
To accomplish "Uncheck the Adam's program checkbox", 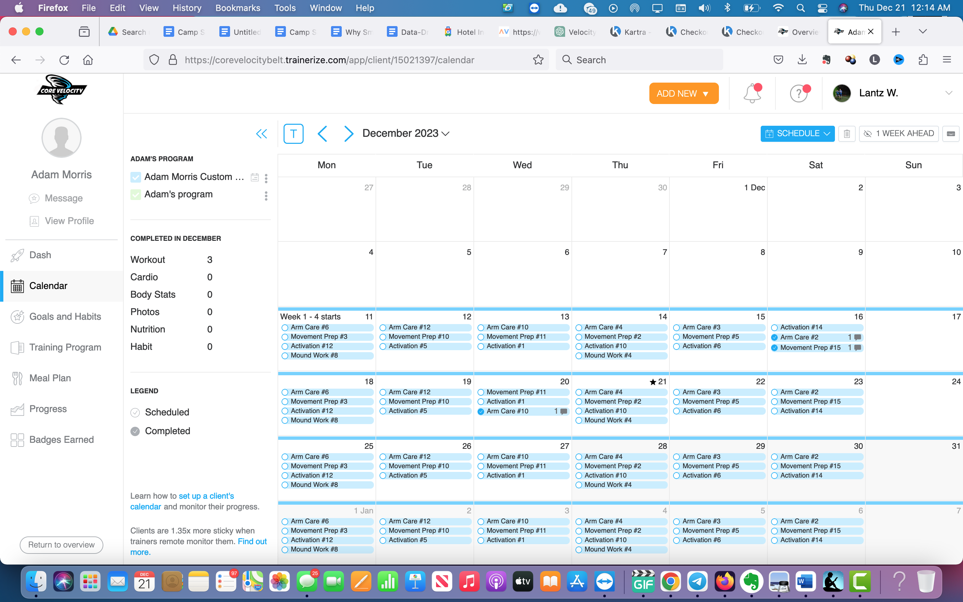I will 136,195.
